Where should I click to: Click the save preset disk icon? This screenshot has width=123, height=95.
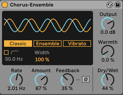point(118,5)
